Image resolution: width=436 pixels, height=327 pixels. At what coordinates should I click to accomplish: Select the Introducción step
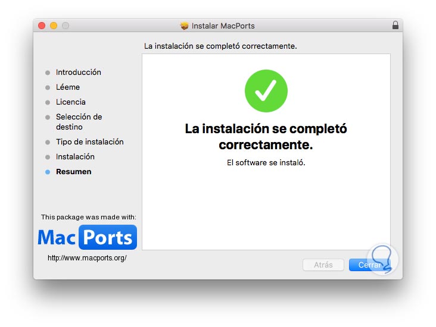click(x=79, y=72)
